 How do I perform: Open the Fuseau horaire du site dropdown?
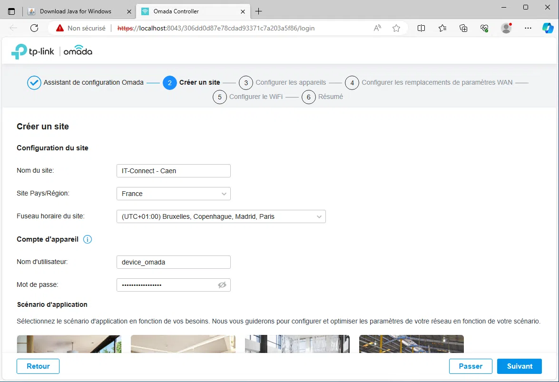(221, 216)
